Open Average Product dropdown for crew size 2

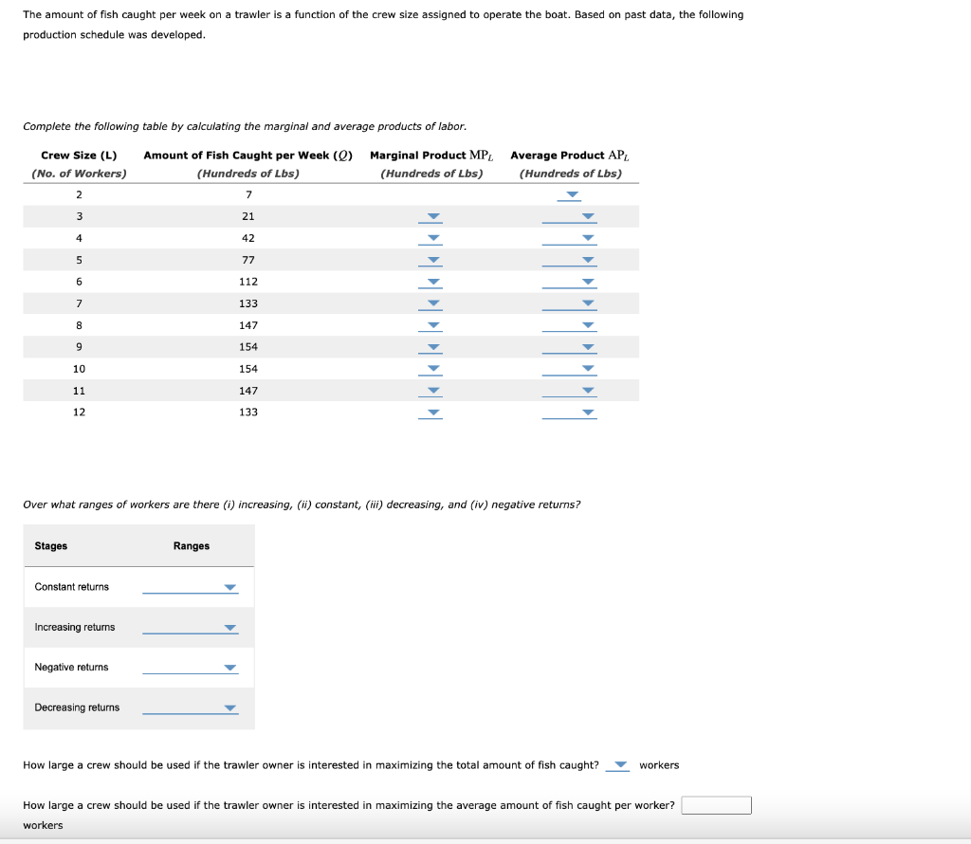(569, 195)
